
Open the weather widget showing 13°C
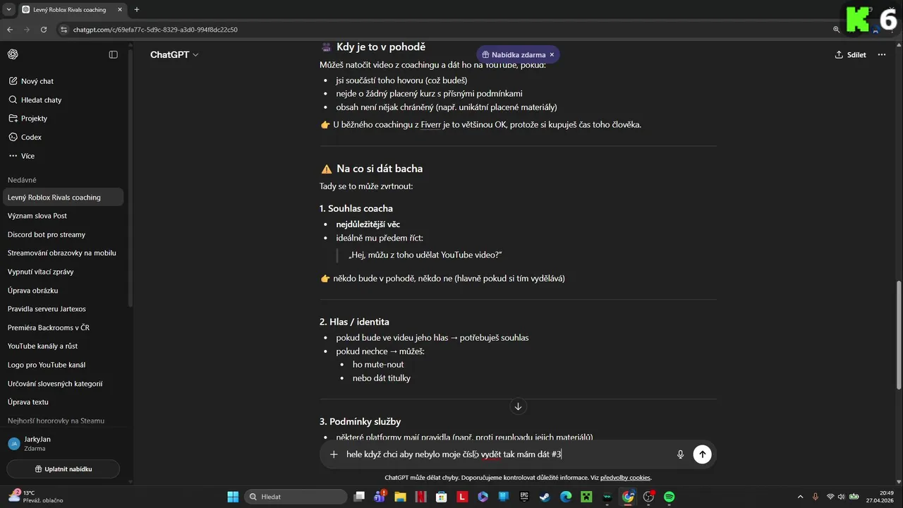point(35,497)
